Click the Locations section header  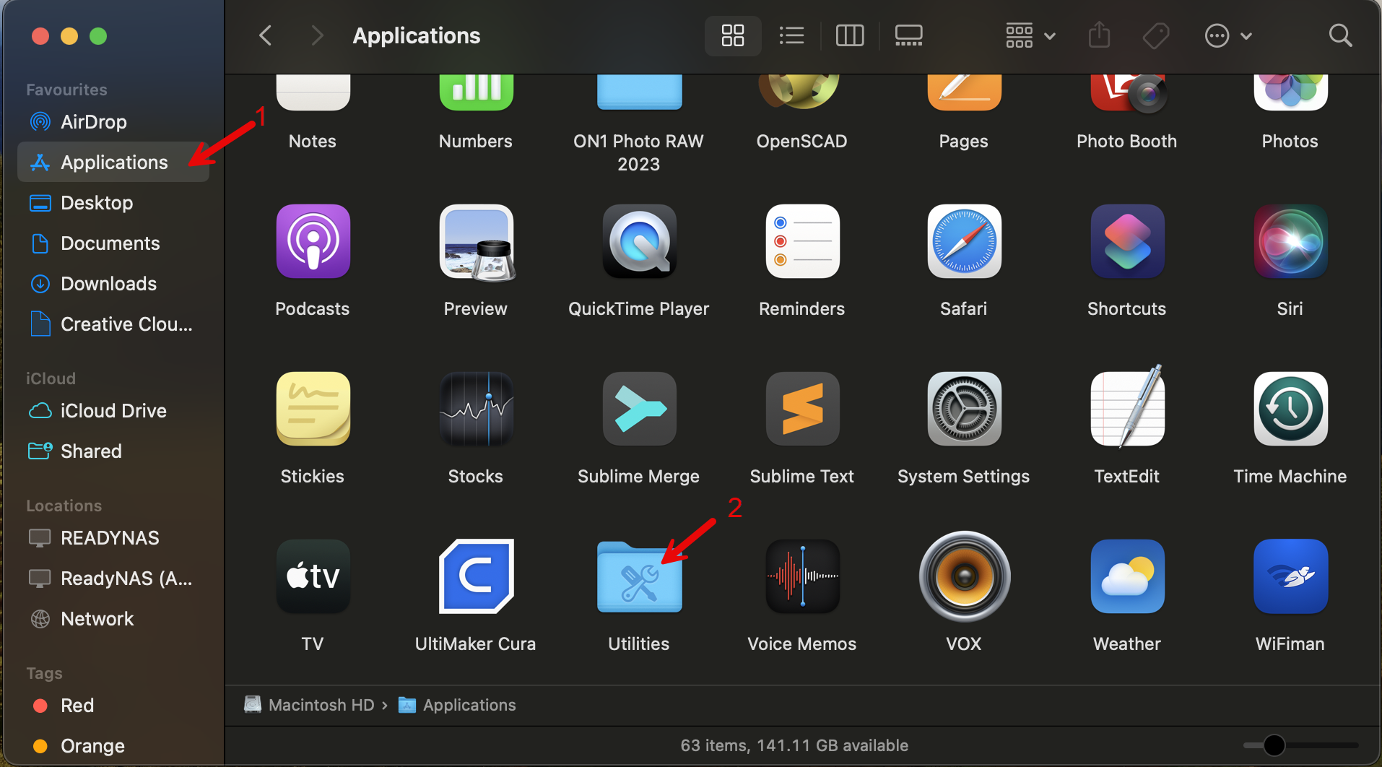coord(64,506)
